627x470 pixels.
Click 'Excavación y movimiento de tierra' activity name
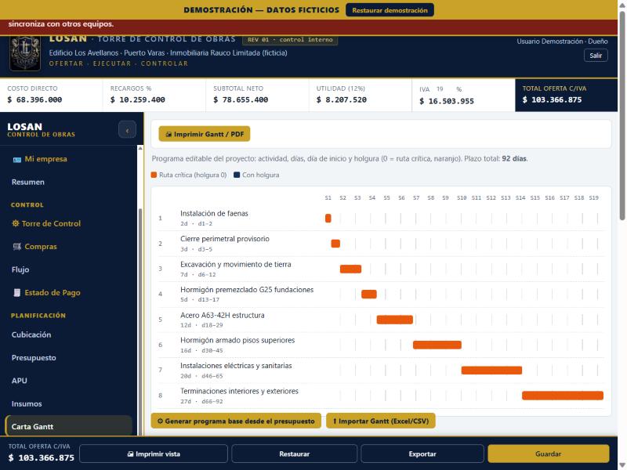click(x=236, y=264)
